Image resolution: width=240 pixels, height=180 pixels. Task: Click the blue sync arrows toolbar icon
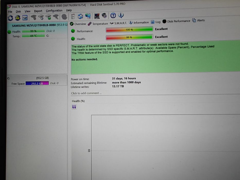[x=80, y=16]
